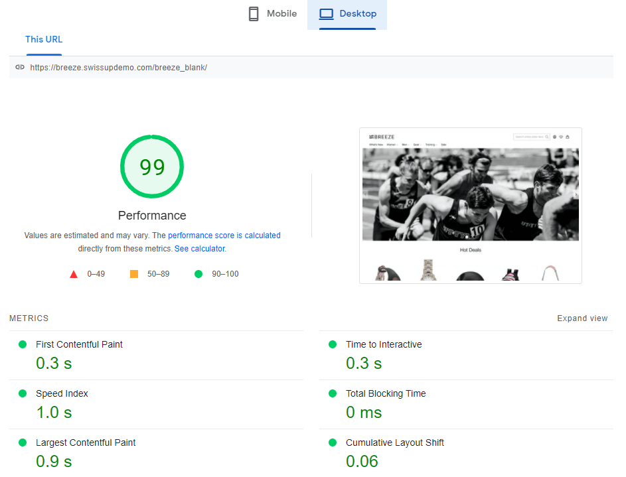Click the green circle 90–100 legend icon
626x477 pixels.
click(x=198, y=274)
